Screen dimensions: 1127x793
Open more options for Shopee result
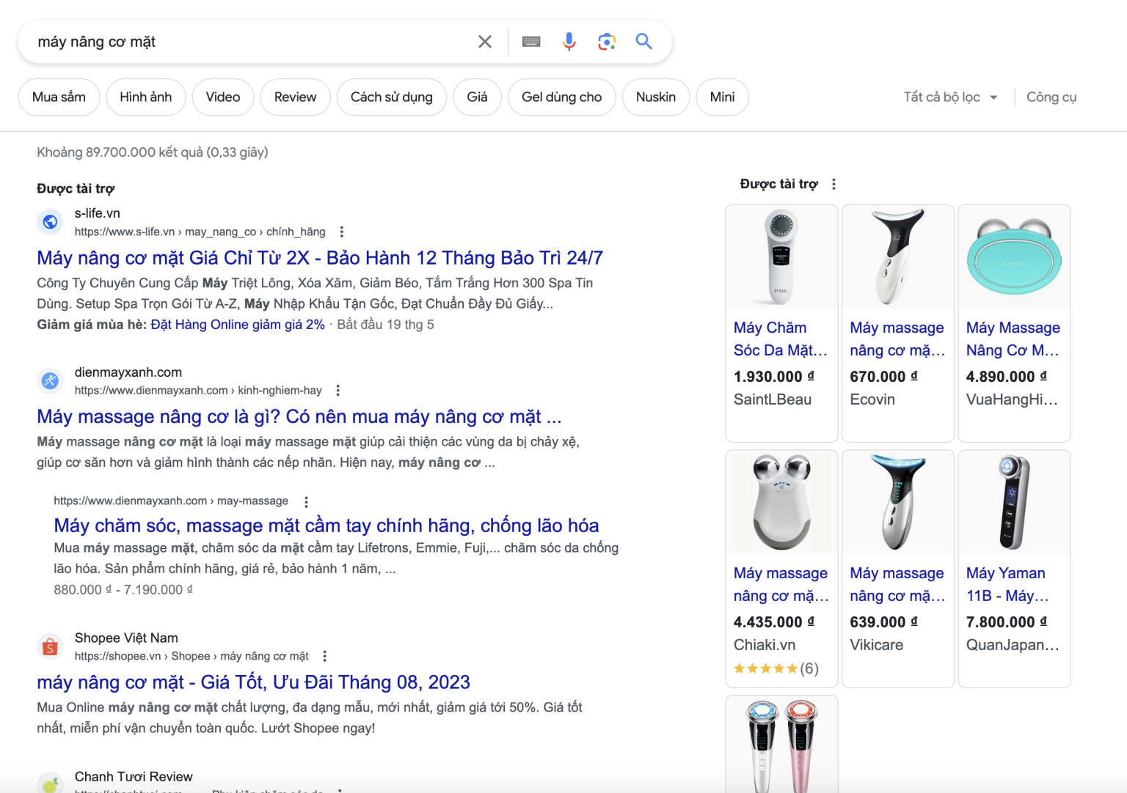point(324,656)
